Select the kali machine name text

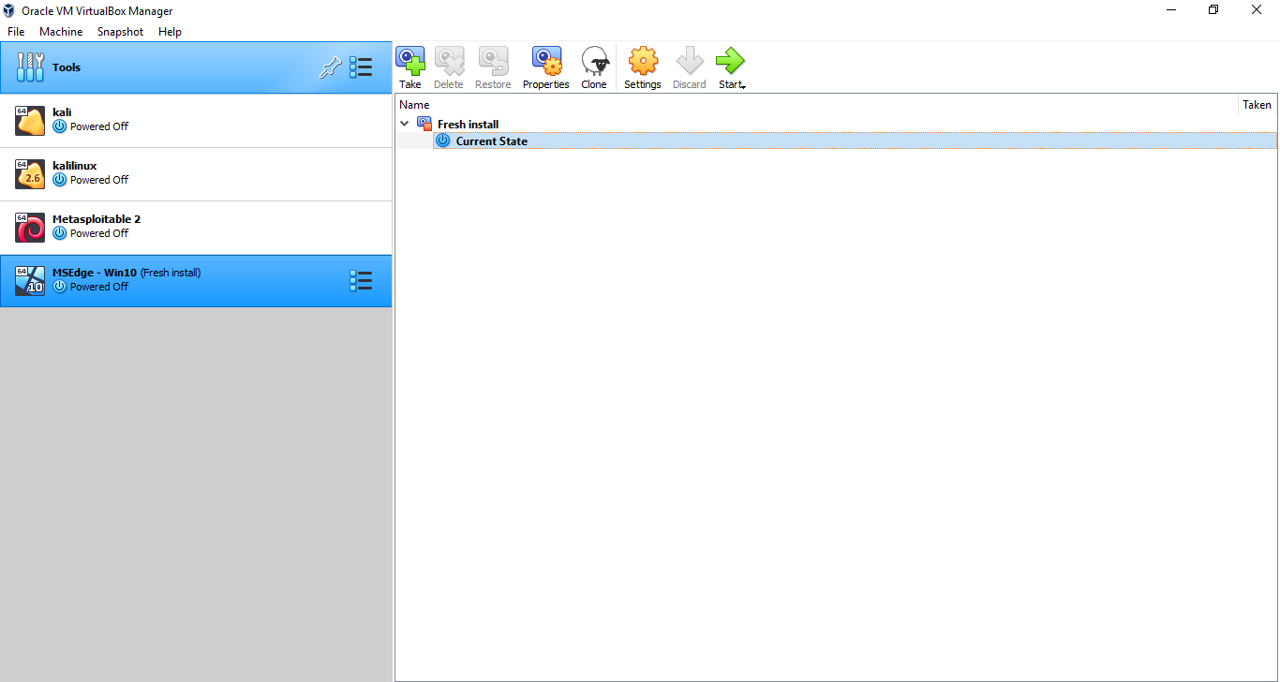(62, 112)
